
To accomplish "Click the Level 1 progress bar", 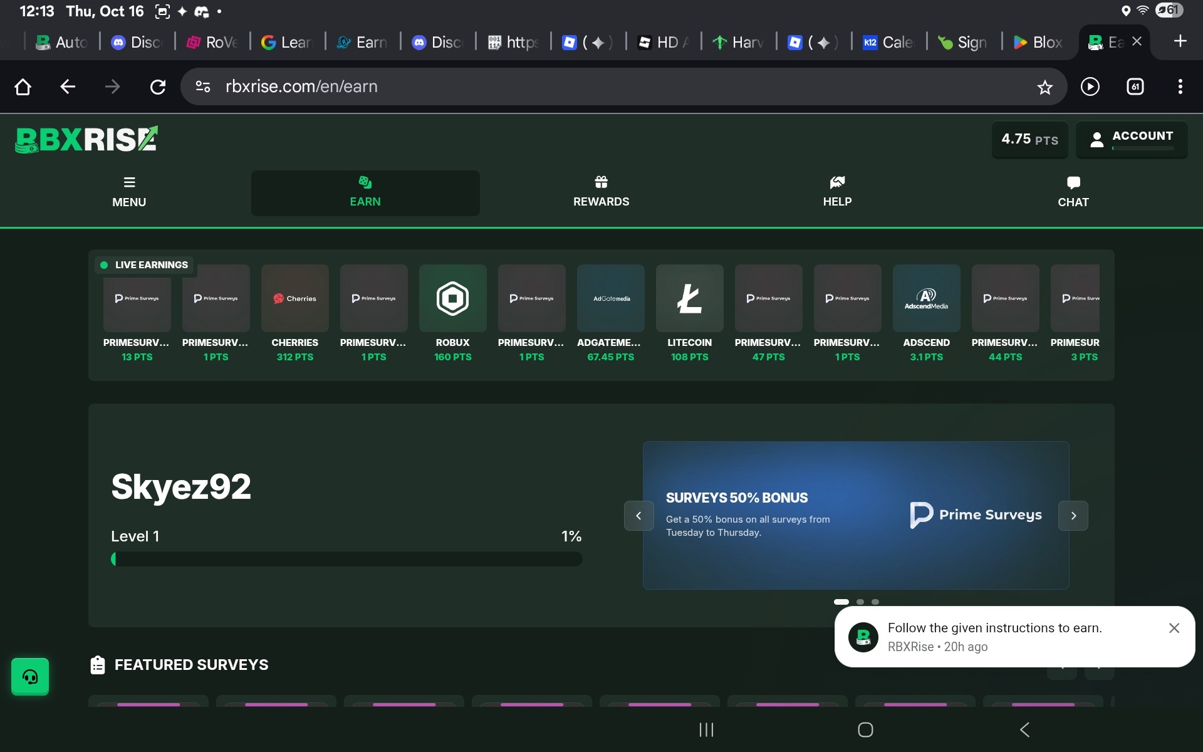I will point(346,559).
